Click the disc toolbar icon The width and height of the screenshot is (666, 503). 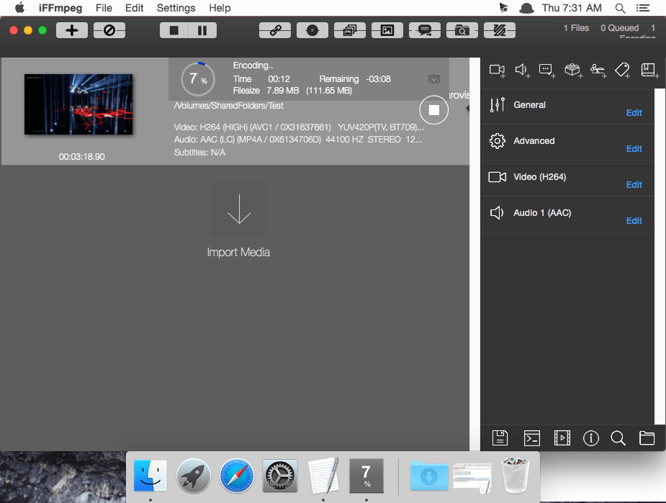[312, 30]
